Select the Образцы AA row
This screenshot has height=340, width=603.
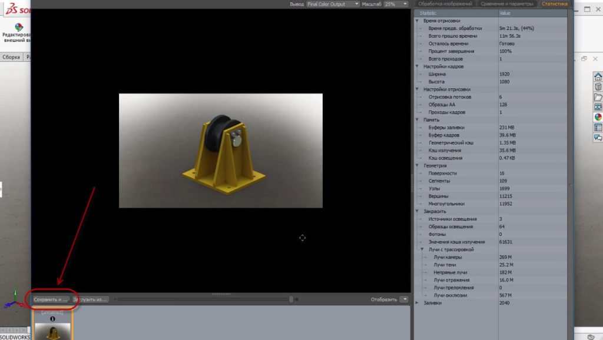click(491, 105)
